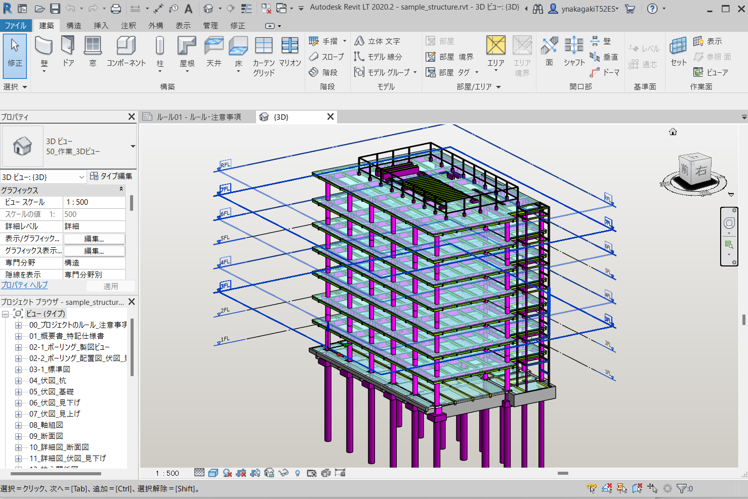Viewport: 748px width, 499px height.
Task: Select the マリオン (mullion) tool
Action: [x=290, y=52]
